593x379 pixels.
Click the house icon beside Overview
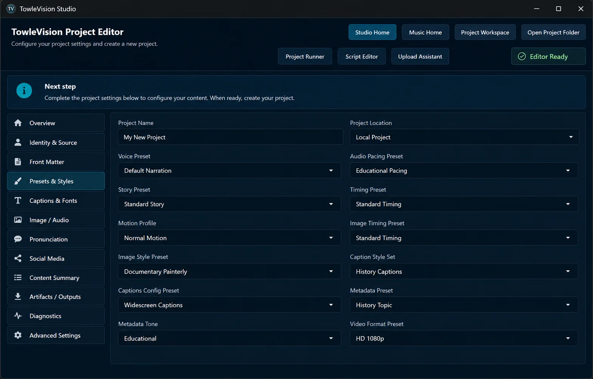18,123
